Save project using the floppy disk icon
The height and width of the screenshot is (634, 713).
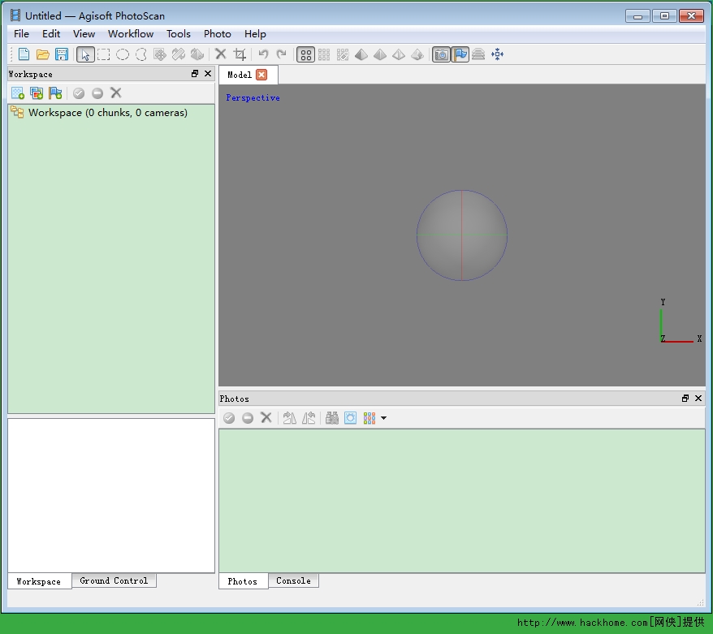point(62,54)
